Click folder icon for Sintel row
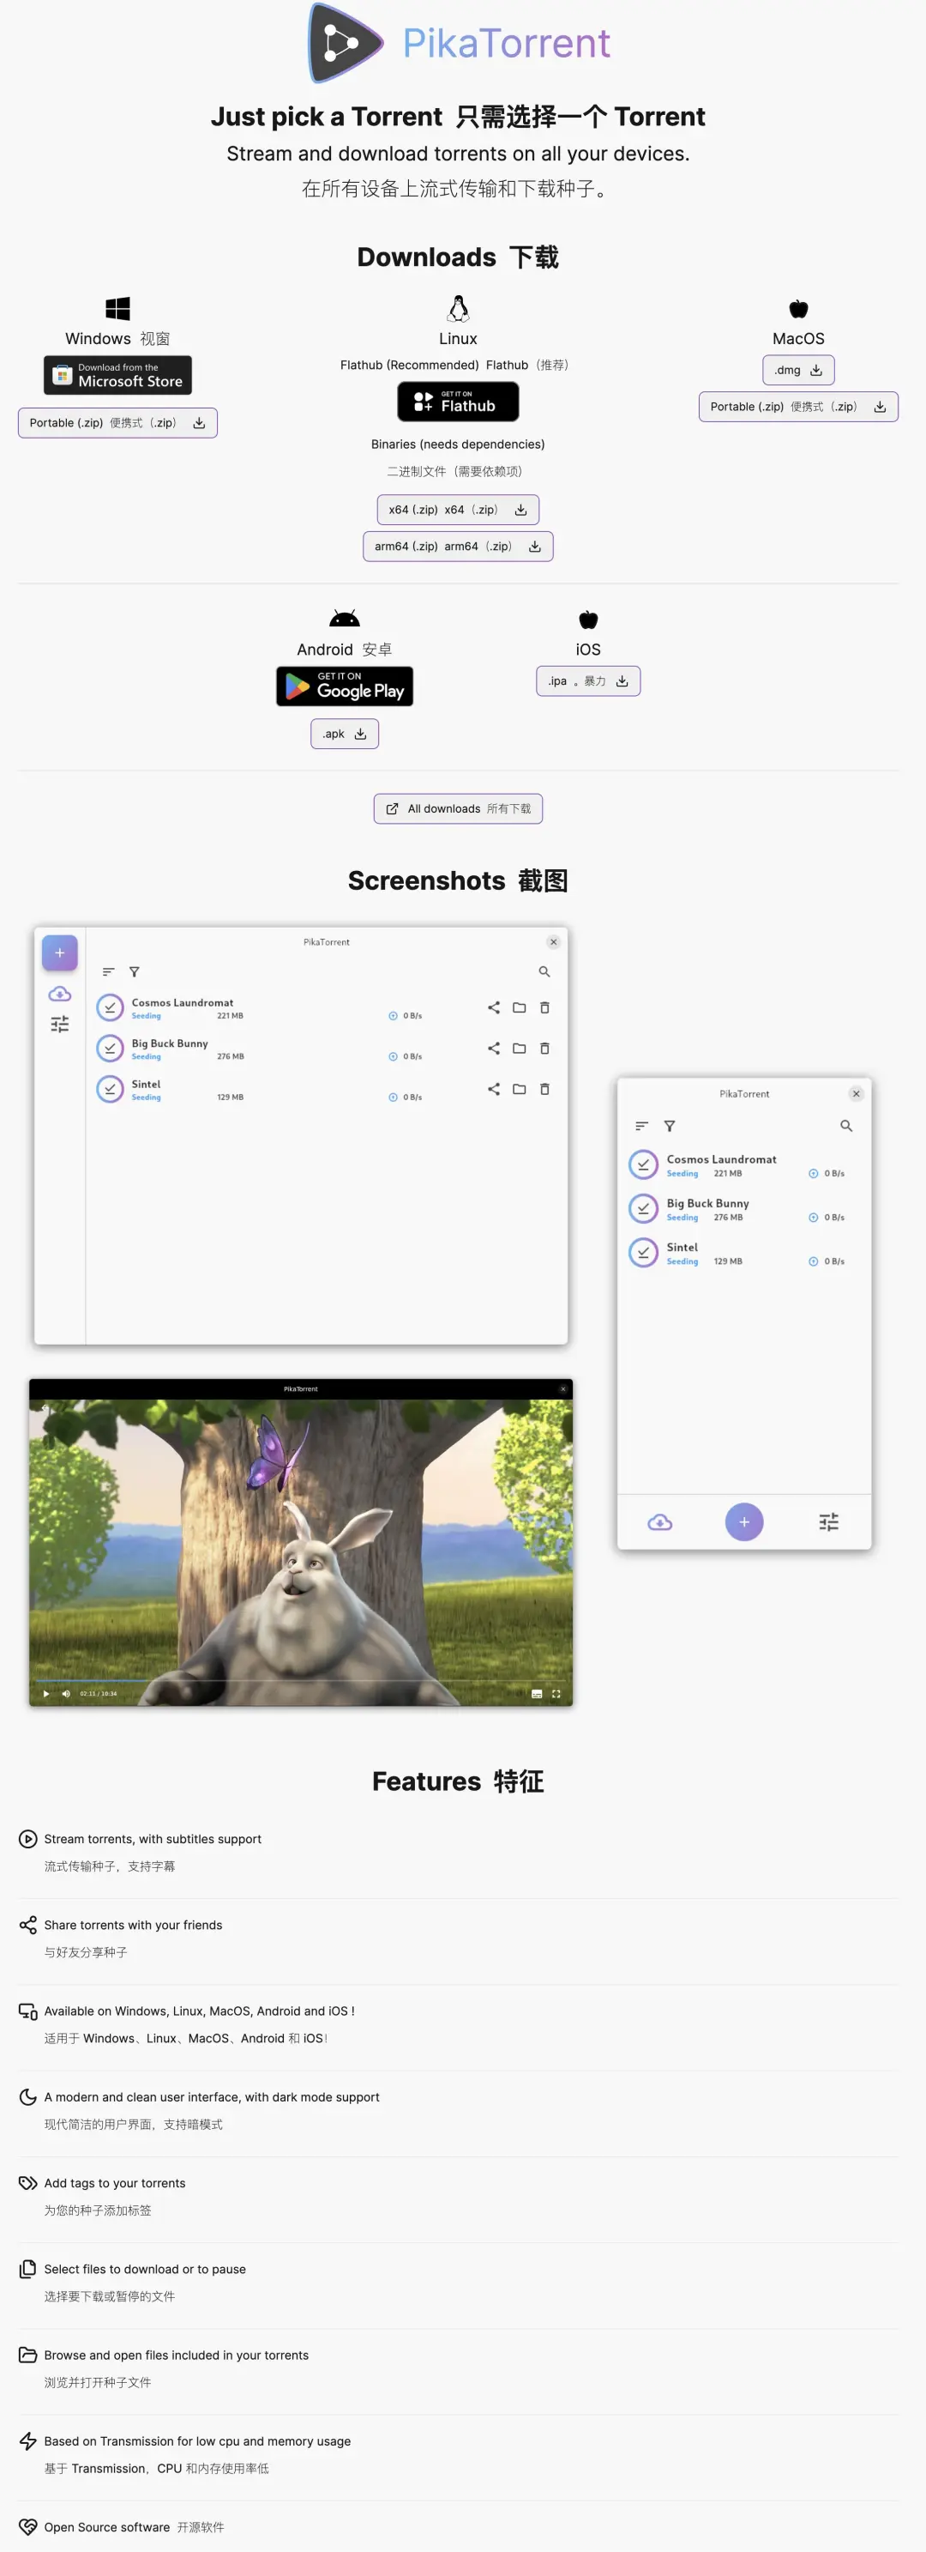This screenshot has width=926, height=2552. coord(519,1089)
